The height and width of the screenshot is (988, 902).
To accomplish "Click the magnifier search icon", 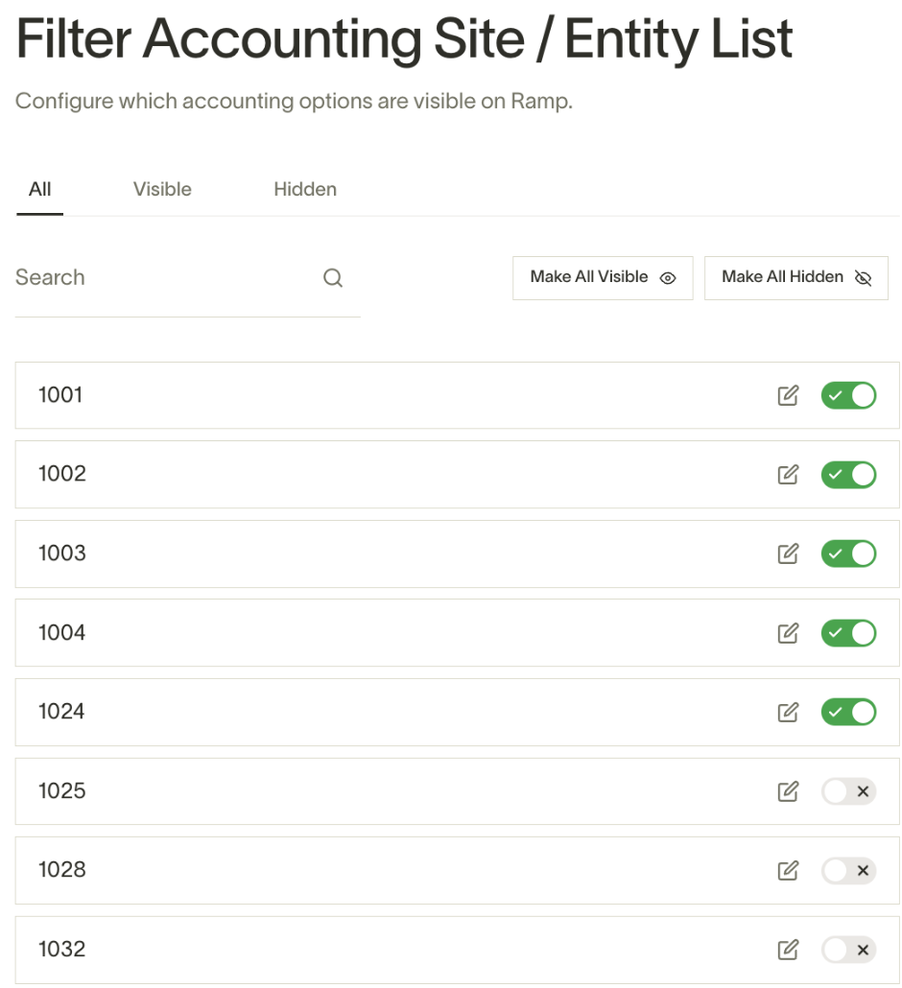I will point(333,277).
